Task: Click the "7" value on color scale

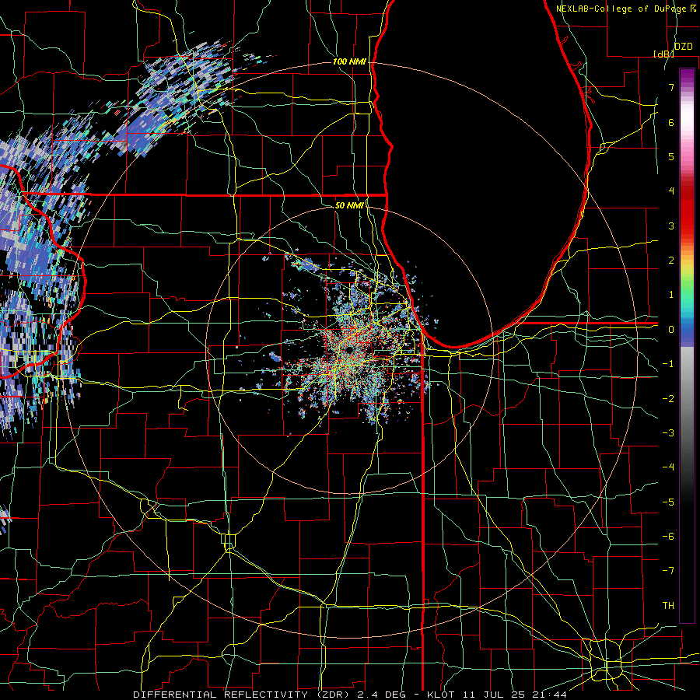Action: coord(671,87)
